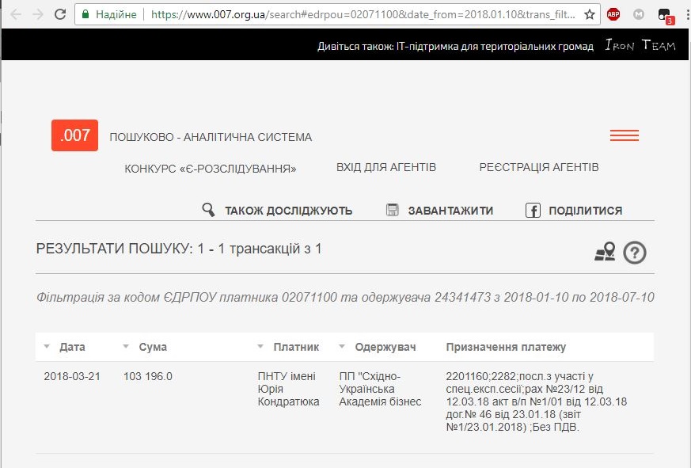This screenshot has height=468, width=691.
Task: Go to Вхід для агентів
Action: click(385, 167)
